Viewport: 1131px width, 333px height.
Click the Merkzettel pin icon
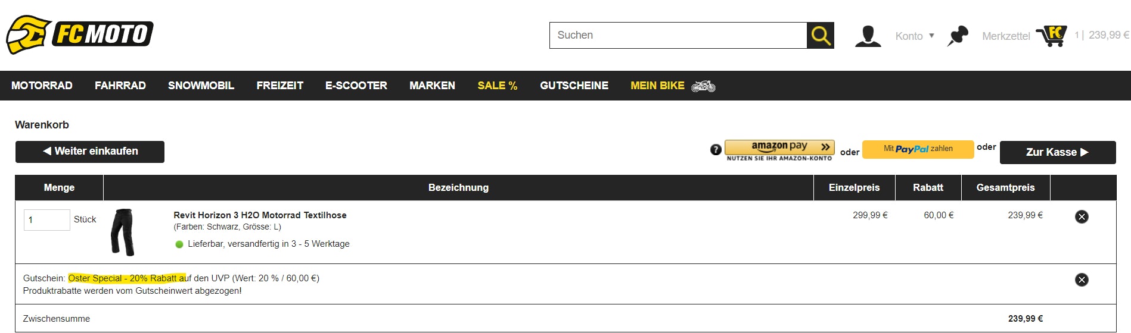[x=958, y=36]
